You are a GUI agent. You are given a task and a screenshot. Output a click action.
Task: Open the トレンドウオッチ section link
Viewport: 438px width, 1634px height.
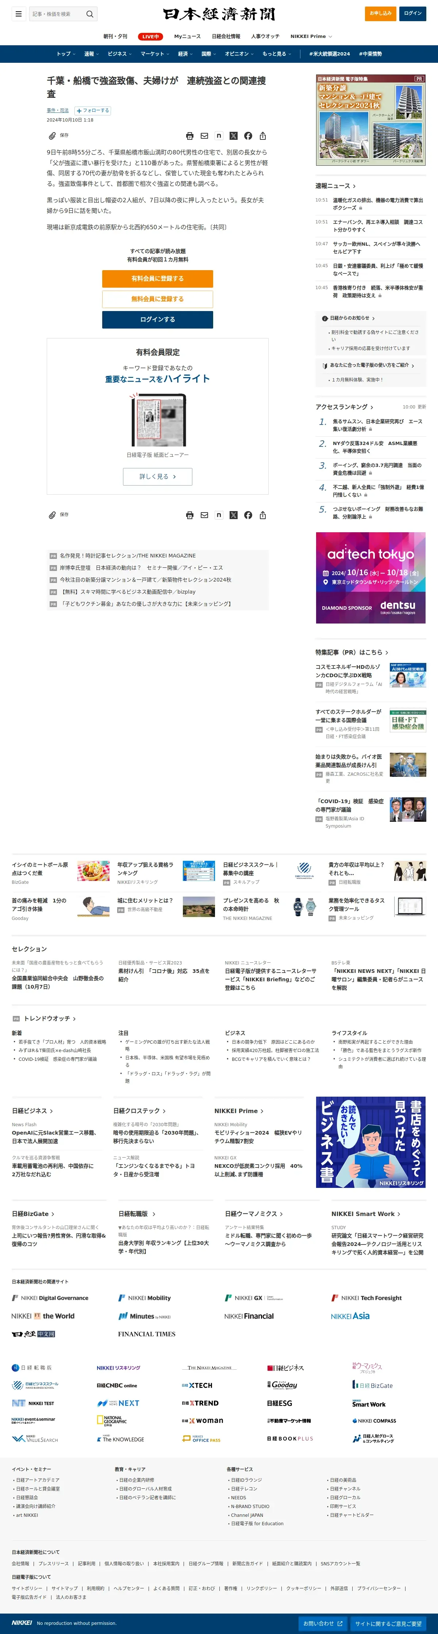49,1018
